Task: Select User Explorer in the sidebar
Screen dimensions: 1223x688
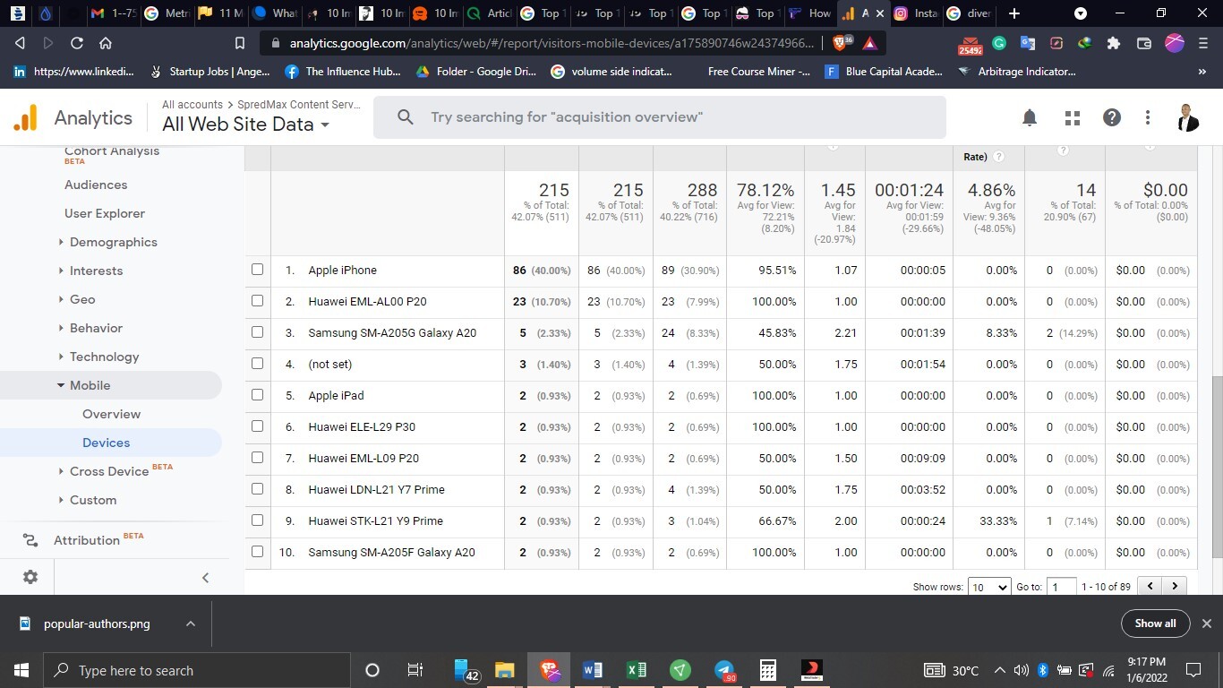Action: (104, 213)
